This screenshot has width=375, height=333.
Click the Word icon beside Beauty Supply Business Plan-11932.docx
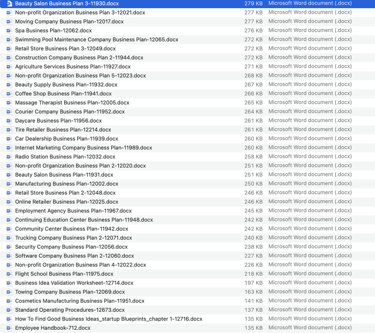[x=9, y=85]
